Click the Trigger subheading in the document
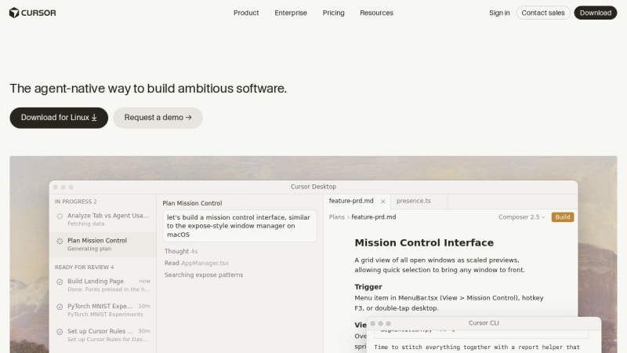The width and height of the screenshot is (627, 353). coord(368,287)
